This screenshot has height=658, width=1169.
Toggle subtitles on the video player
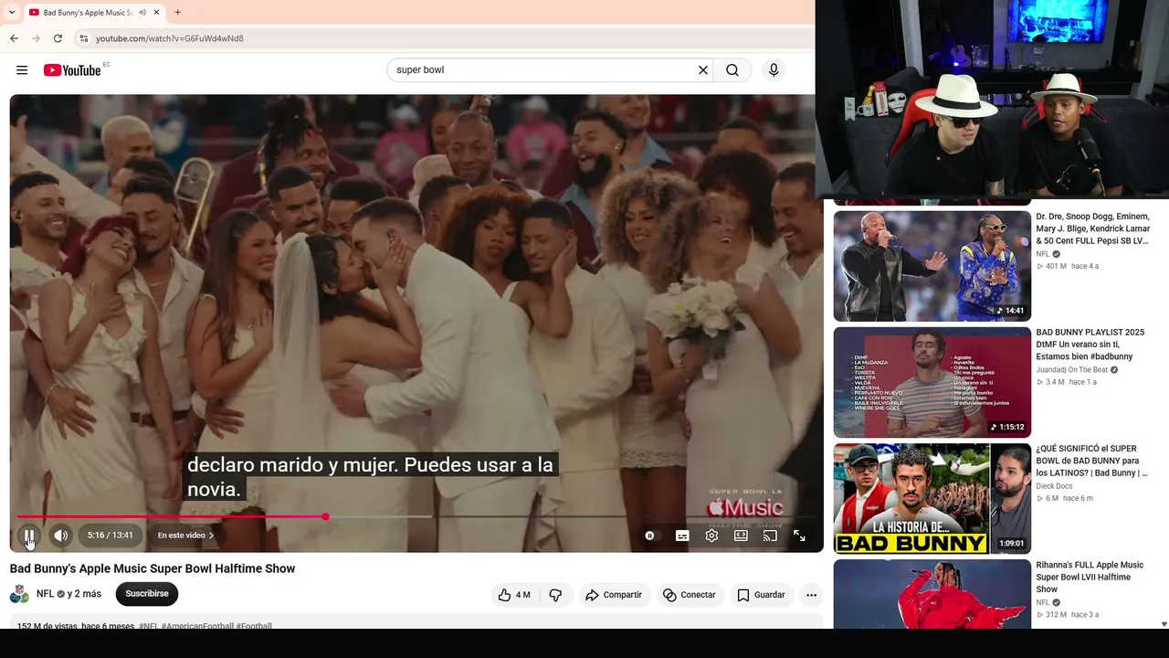[x=682, y=536]
